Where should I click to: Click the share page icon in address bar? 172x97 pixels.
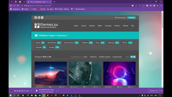(136, 6)
